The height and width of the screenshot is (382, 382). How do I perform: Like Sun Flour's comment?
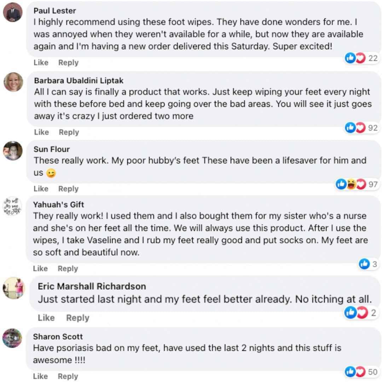[x=41, y=189]
